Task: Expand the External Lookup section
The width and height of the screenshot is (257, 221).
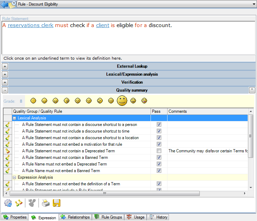Action: click(5, 66)
